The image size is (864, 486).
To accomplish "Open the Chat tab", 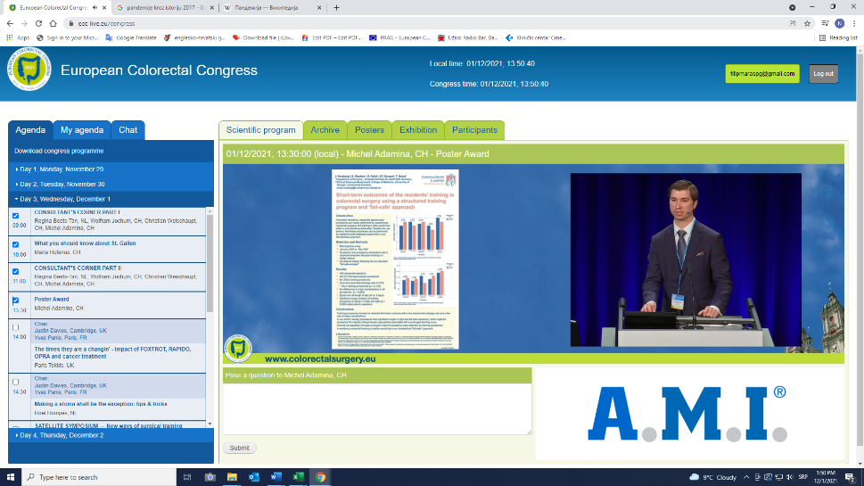I will tap(128, 130).
